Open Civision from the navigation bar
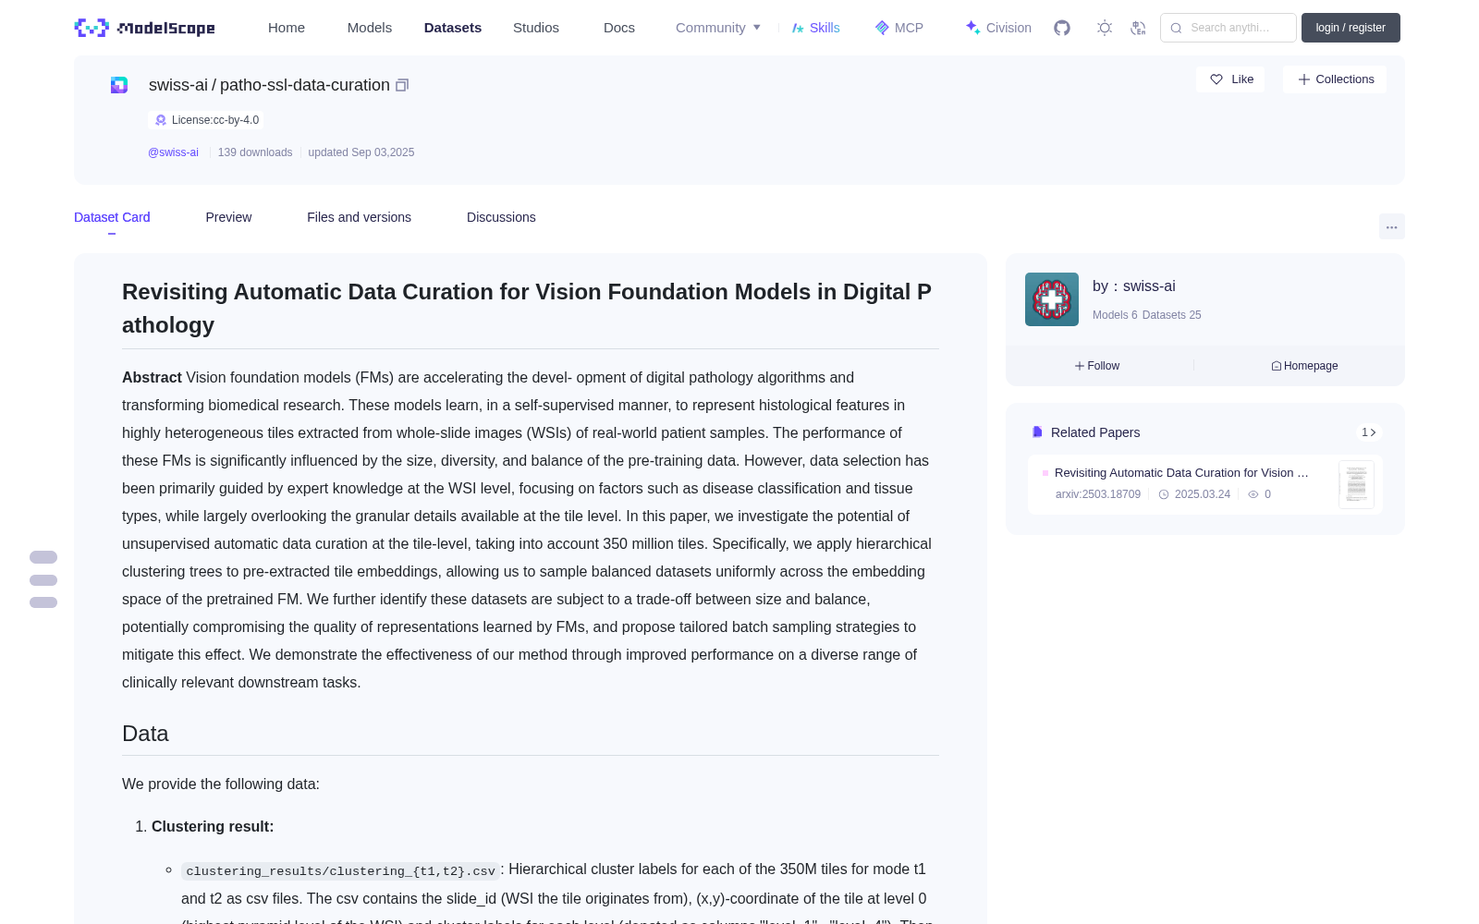The width and height of the screenshot is (1479, 924). [998, 28]
